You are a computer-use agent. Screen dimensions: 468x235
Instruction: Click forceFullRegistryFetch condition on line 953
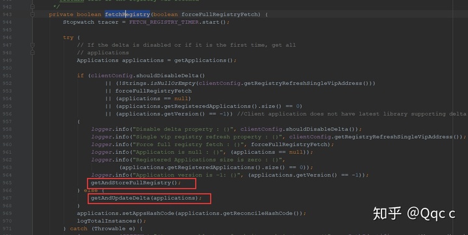tap(153, 91)
